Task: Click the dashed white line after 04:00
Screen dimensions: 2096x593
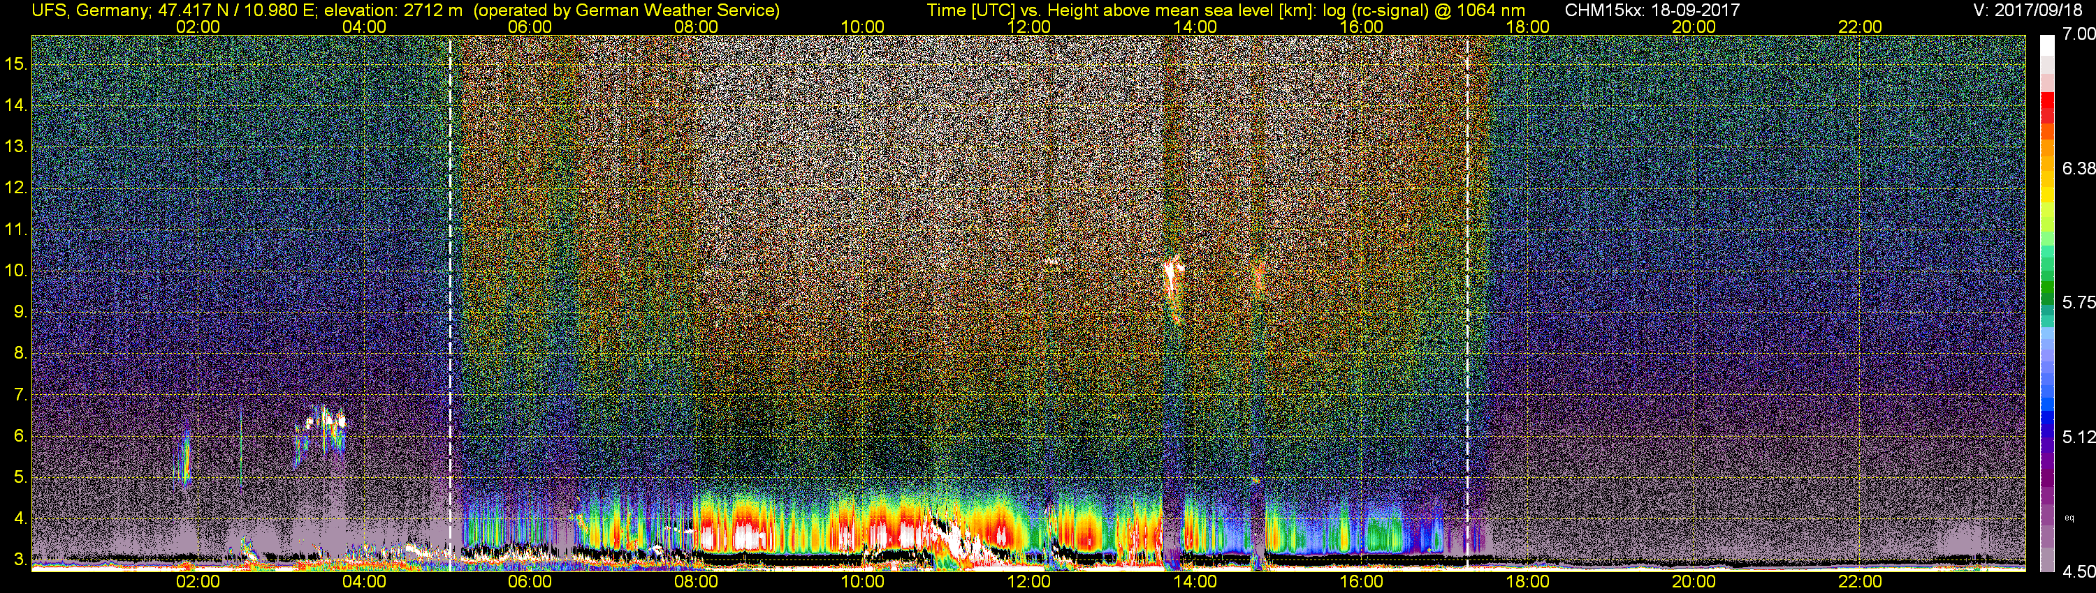Action: tap(450, 302)
